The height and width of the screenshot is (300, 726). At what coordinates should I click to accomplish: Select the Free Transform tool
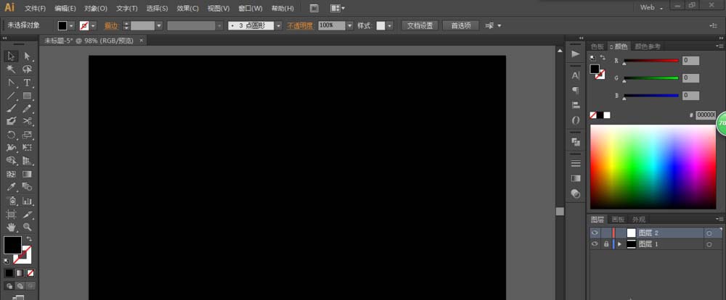click(x=28, y=148)
